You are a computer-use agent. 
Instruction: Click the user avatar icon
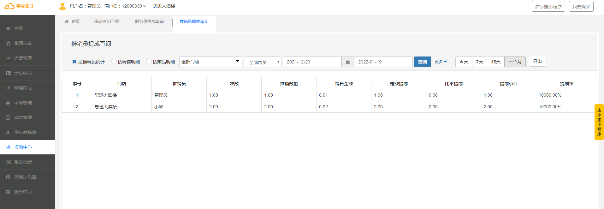62,6
